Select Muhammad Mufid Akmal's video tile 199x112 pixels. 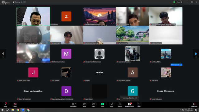click(x=33, y=35)
